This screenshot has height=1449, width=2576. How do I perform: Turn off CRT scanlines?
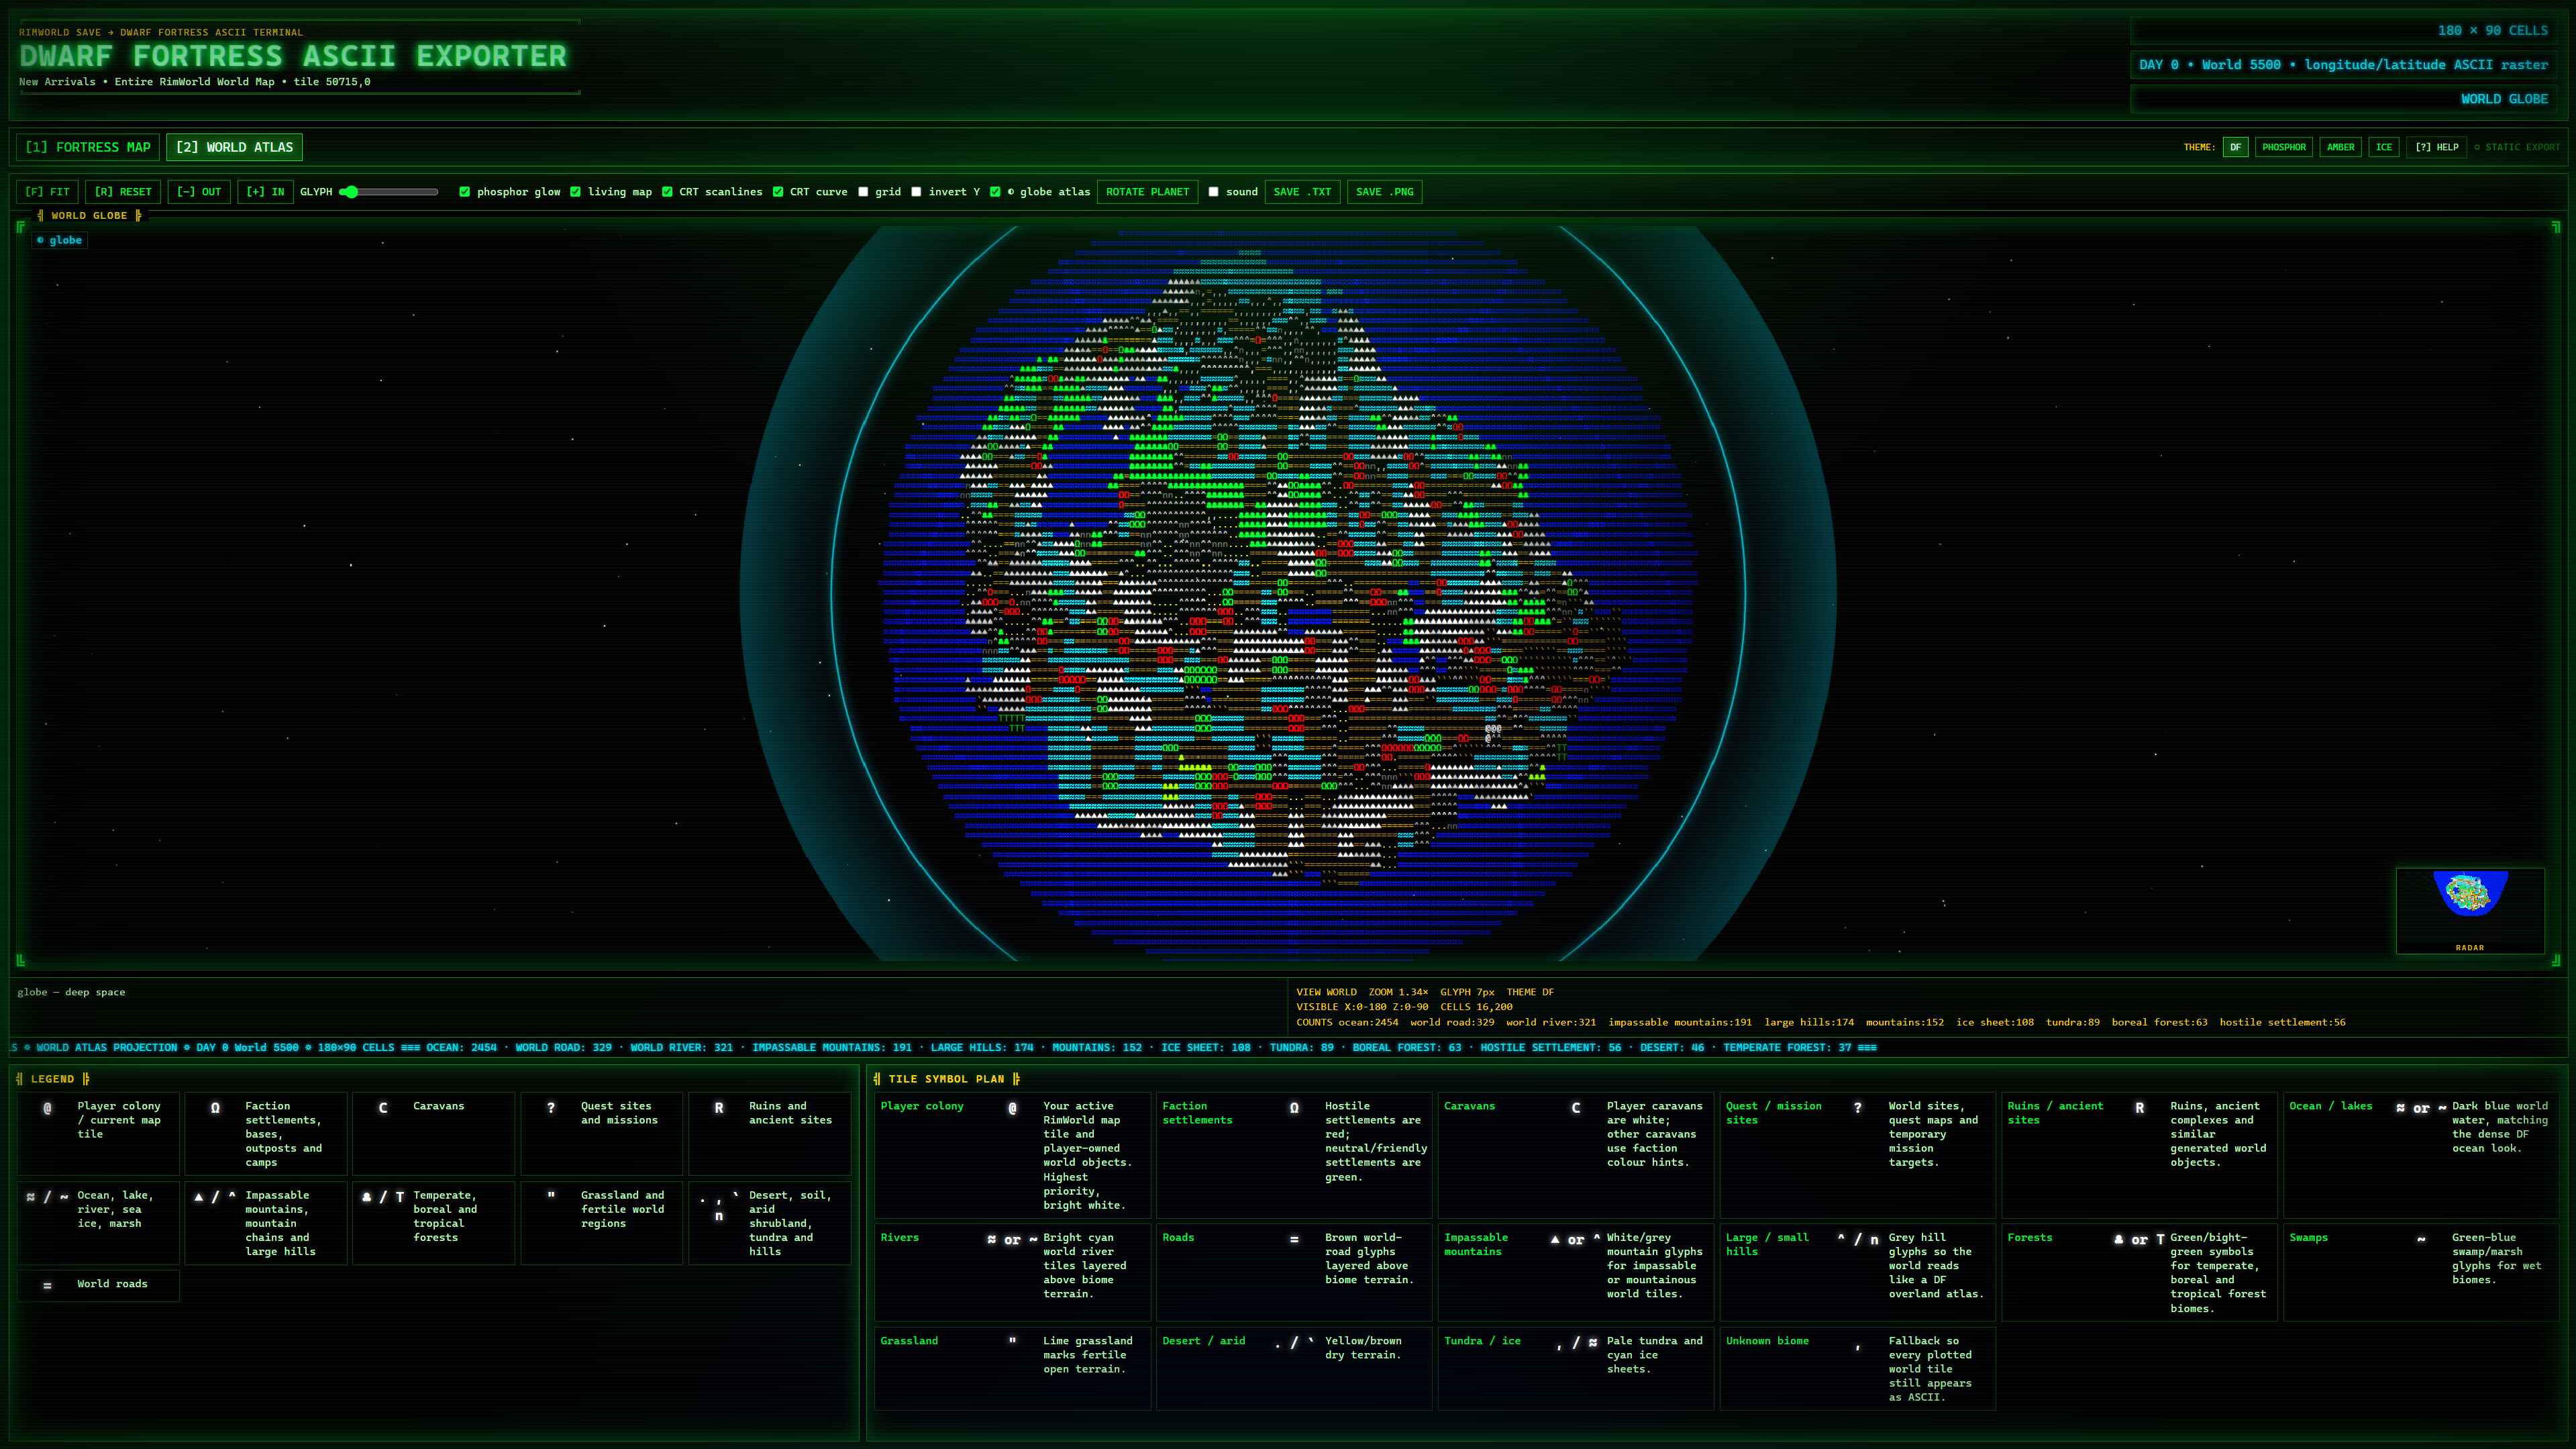pos(667,192)
